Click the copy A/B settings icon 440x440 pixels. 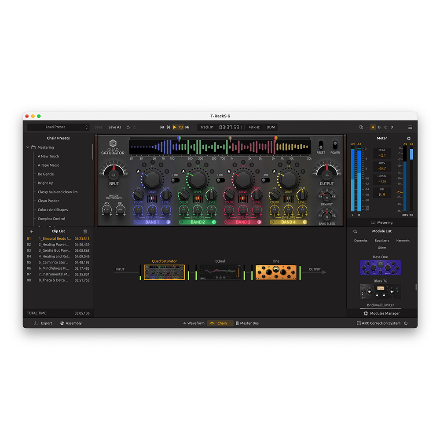point(361,127)
